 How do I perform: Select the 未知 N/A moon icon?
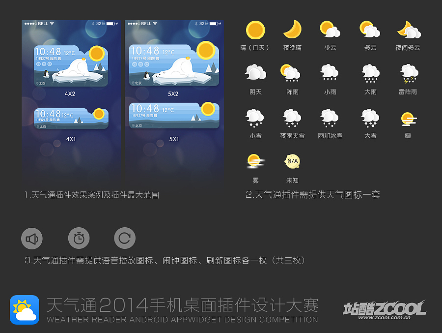point(292,161)
